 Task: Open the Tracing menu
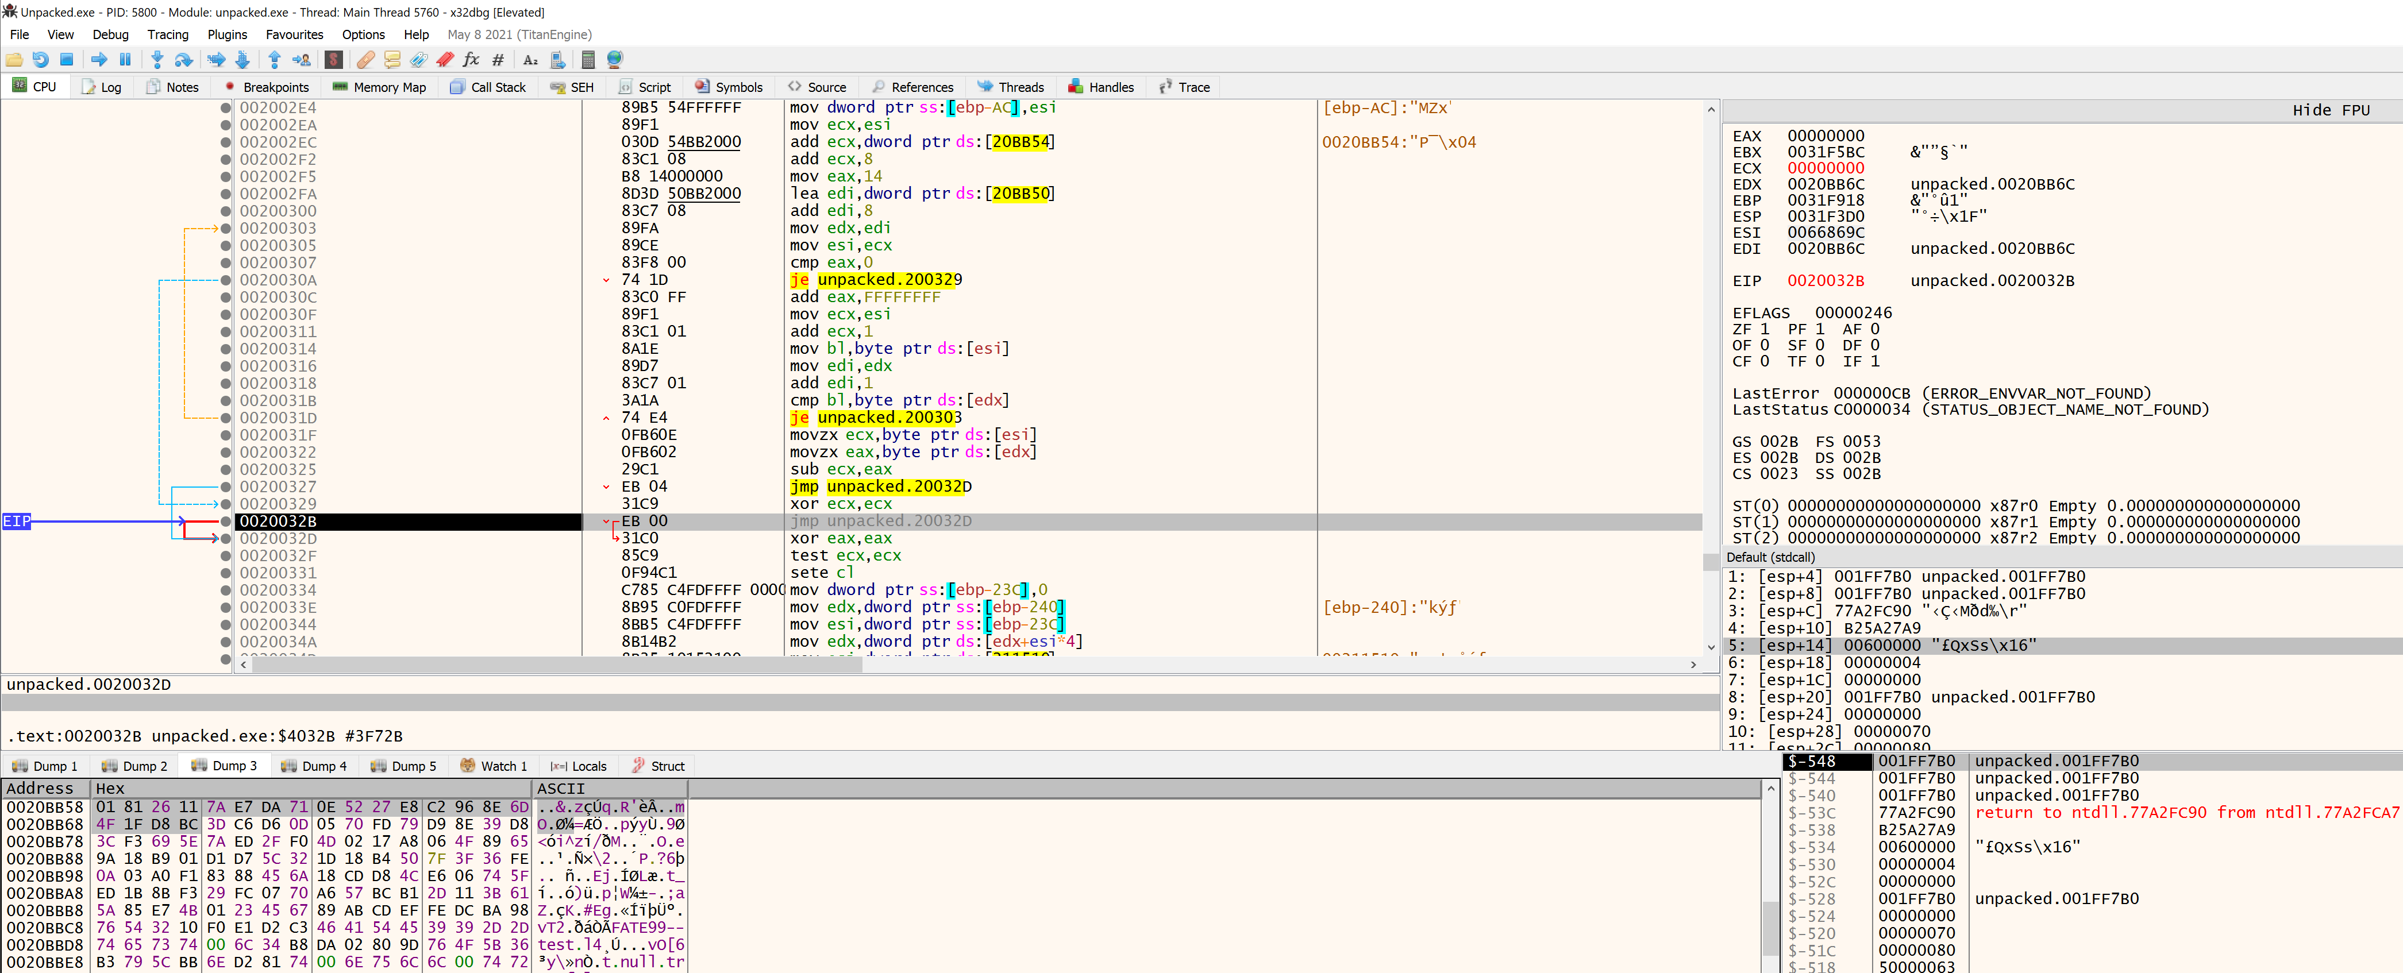(x=168, y=34)
